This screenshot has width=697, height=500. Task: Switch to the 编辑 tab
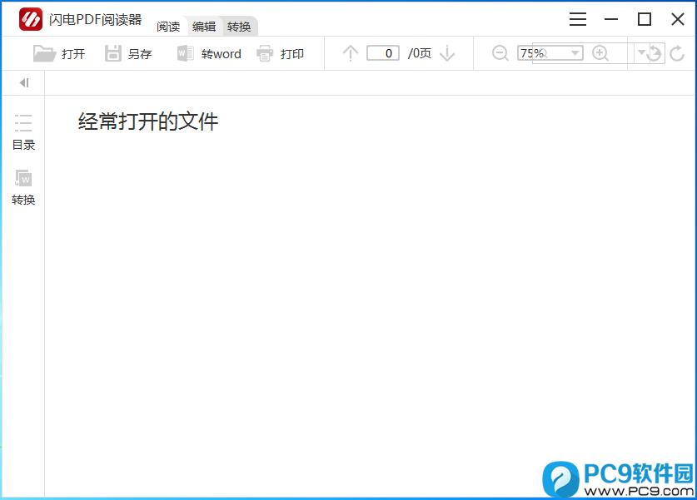tap(204, 27)
